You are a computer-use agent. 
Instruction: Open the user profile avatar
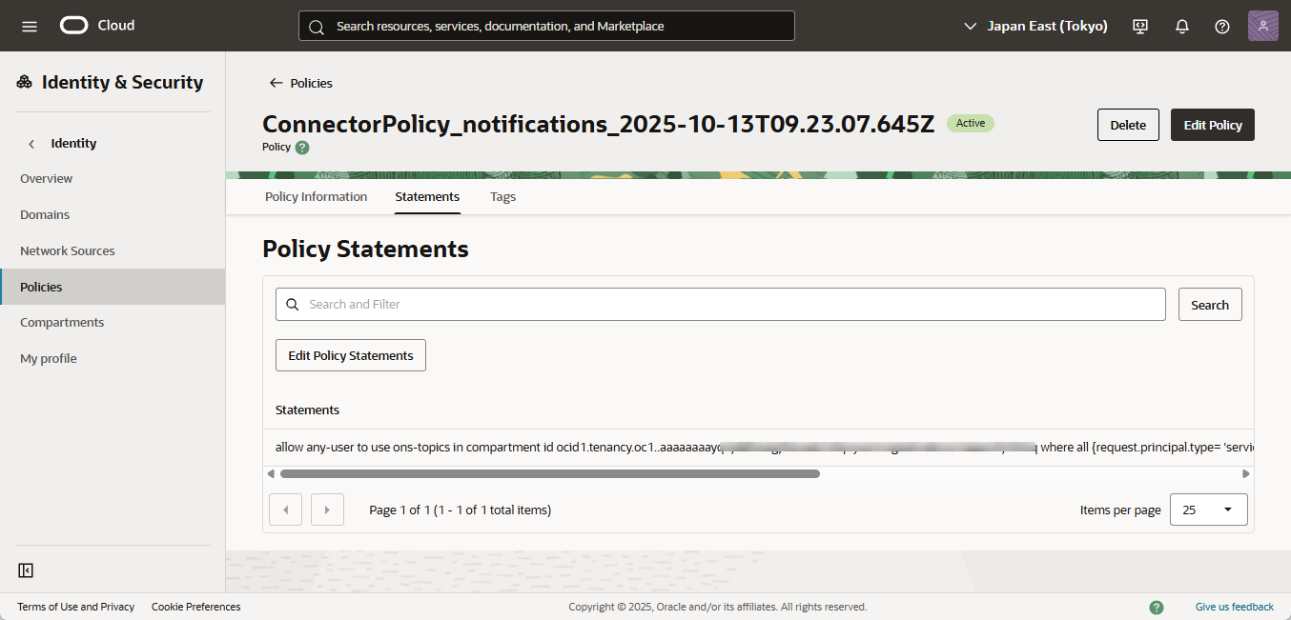click(1262, 26)
